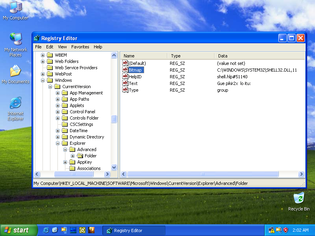Sort values by the Data column header
Image resolution: width=315 pixels, height=236 pixels.
pyautogui.click(x=259, y=56)
